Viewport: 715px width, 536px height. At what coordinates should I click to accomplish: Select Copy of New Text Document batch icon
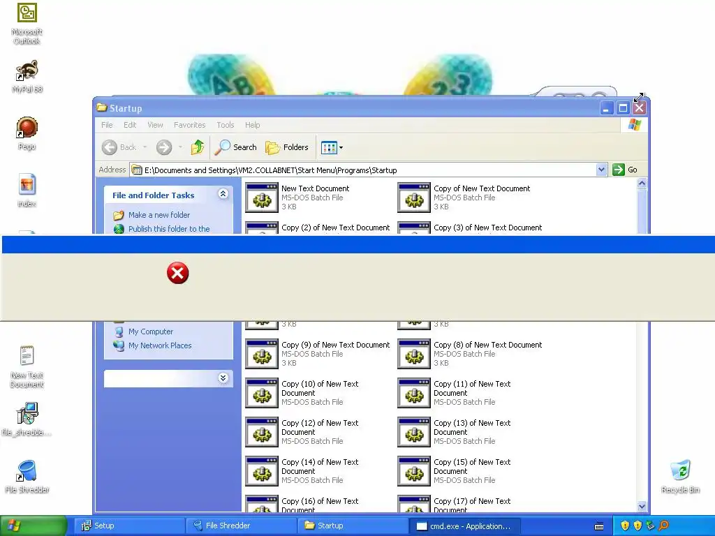pyautogui.click(x=414, y=198)
